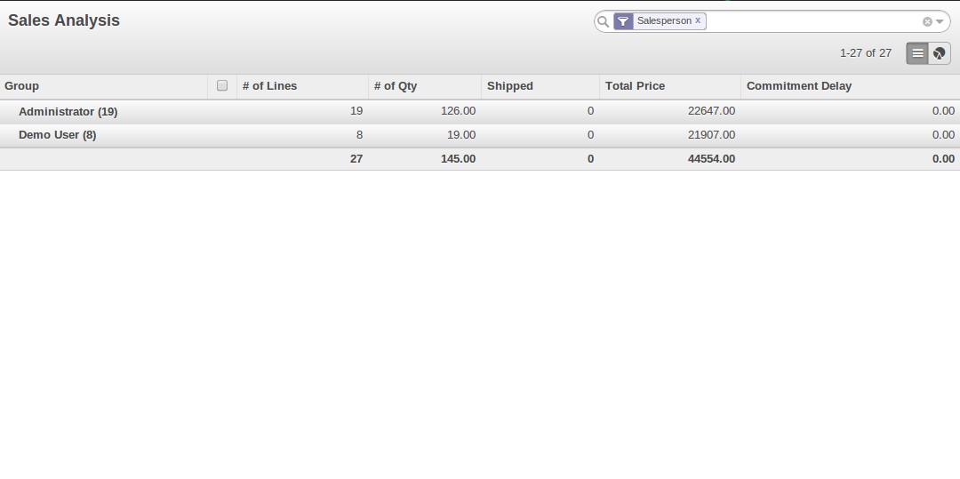Switch to graph view
This screenshot has width=960, height=479.
940,53
